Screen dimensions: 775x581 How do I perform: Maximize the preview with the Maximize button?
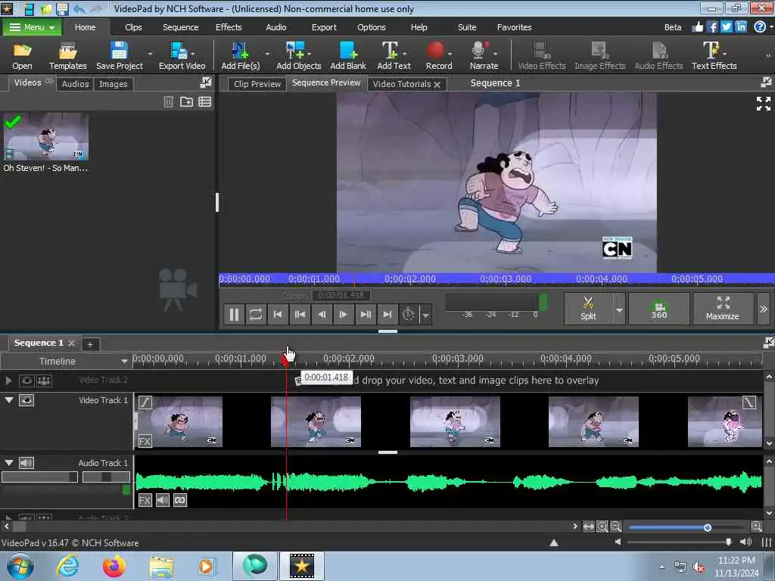(722, 309)
